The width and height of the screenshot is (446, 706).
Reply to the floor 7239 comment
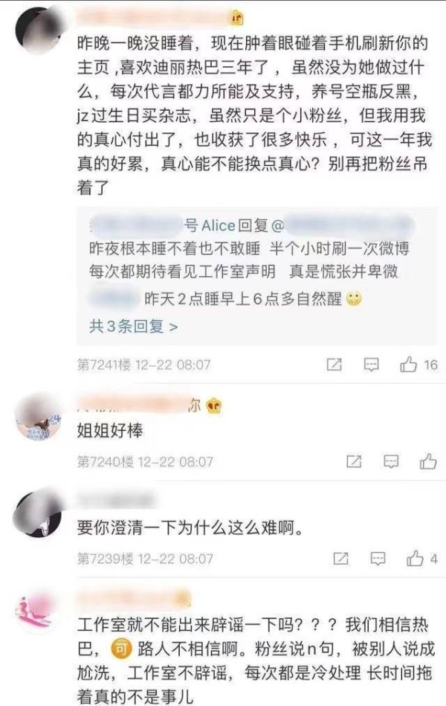pyautogui.click(x=378, y=559)
